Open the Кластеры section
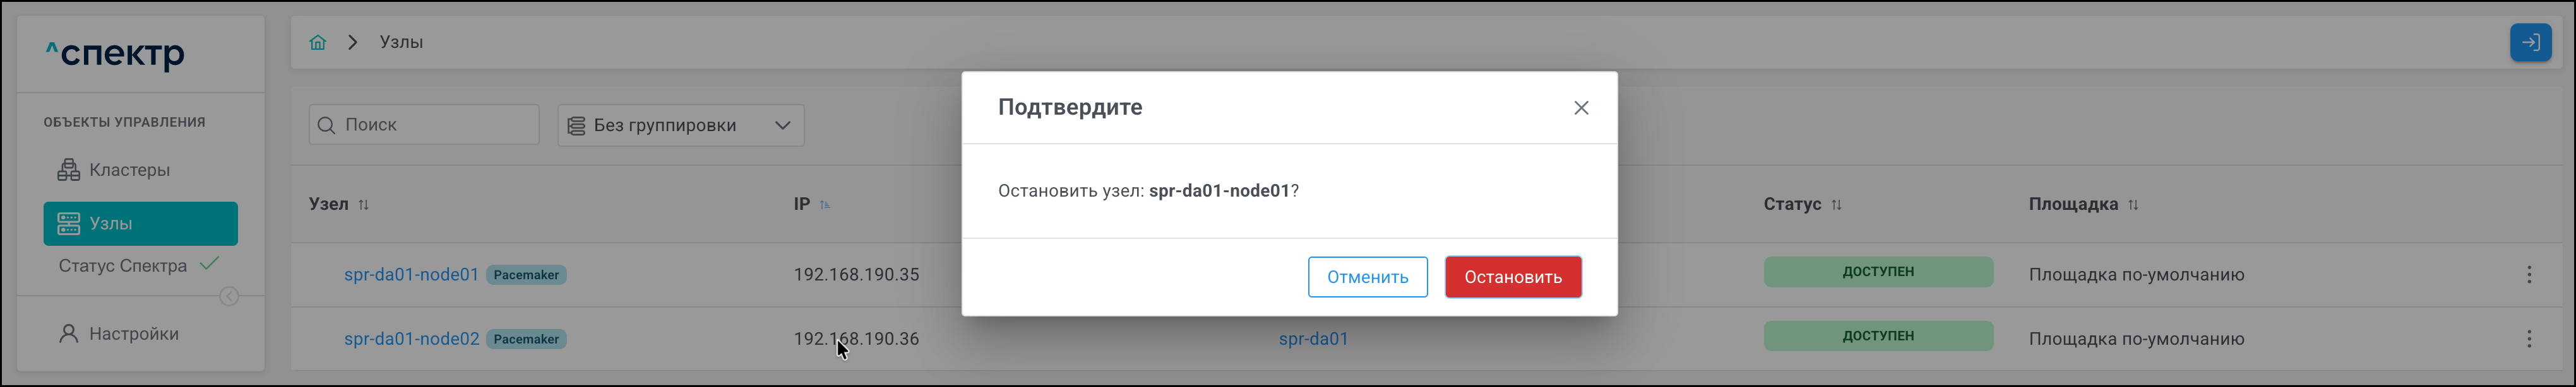This screenshot has width=2576, height=387. tap(129, 170)
